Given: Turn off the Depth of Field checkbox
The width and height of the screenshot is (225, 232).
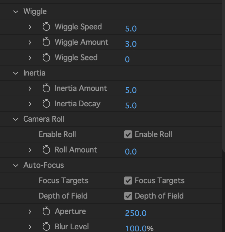Looking at the screenshot, I should [x=128, y=196].
